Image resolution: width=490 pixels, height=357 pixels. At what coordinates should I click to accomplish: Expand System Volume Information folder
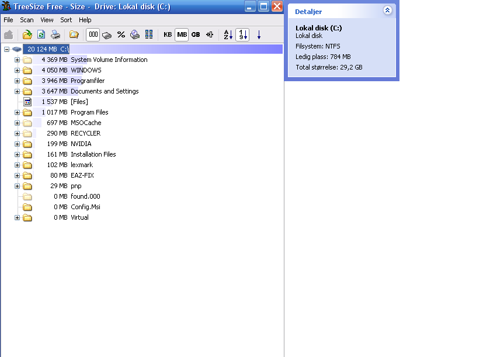pos(17,60)
